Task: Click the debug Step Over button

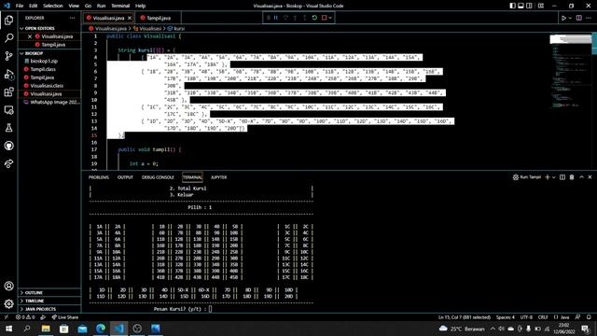Action: click(x=285, y=18)
